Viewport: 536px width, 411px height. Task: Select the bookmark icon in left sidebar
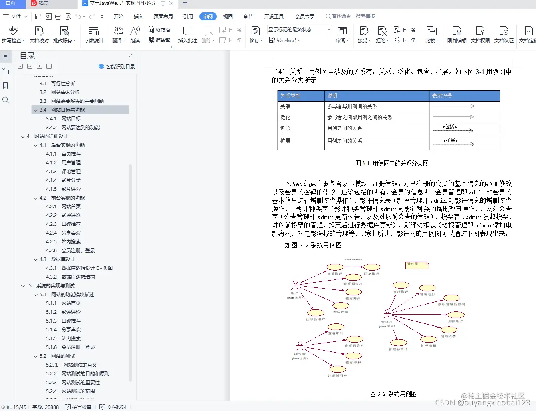pyautogui.click(x=6, y=86)
